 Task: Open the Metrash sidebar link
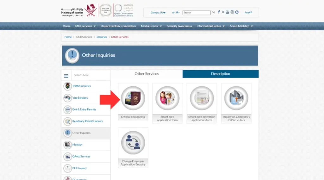(x=77, y=145)
